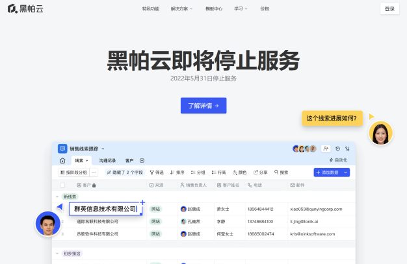The image size is (407, 264).
Task: Click the phone number 13746884100
Action: [260, 221]
